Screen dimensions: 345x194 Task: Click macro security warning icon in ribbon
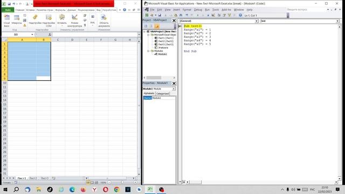click(25, 25)
